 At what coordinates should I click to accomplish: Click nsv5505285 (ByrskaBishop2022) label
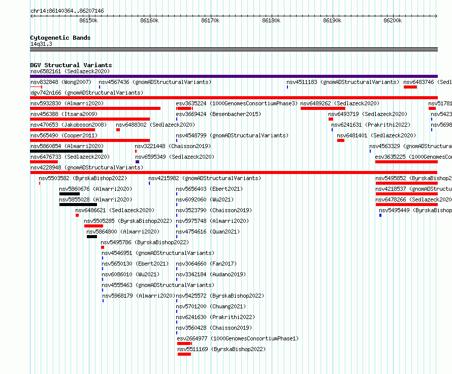pyautogui.click(x=128, y=221)
